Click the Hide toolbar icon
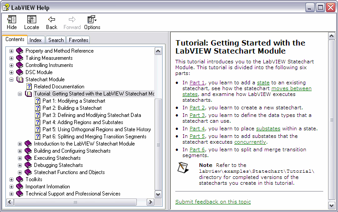Image resolution: width=338 pixels, height=212 pixels. [12, 20]
